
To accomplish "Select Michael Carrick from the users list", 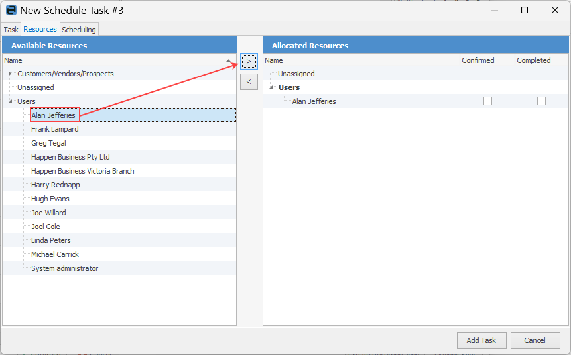I will point(55,254).
